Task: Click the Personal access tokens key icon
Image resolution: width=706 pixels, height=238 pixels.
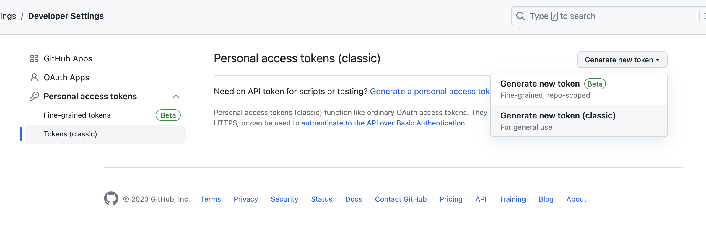Action: pos(34,96)
